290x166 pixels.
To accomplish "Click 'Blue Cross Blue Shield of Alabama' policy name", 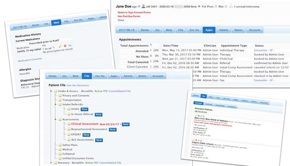I will [x=211, y=120].
